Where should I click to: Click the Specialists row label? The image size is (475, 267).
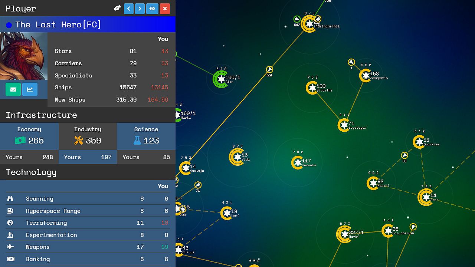(x=73, y=76)
